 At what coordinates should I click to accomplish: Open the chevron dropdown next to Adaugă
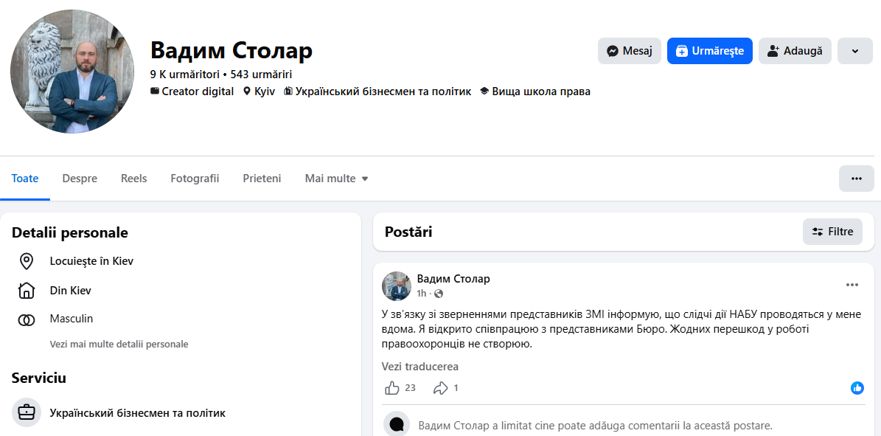tap(855, 51)
